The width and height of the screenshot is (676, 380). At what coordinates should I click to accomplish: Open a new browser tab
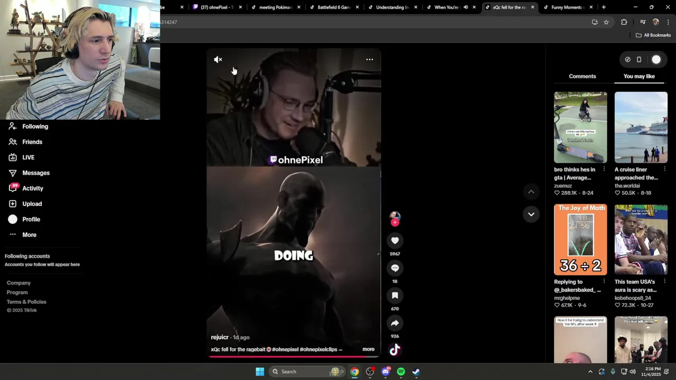click(x=604, y=7)
